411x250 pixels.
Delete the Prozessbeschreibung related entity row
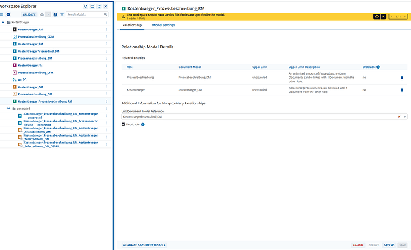coord(402,78)
